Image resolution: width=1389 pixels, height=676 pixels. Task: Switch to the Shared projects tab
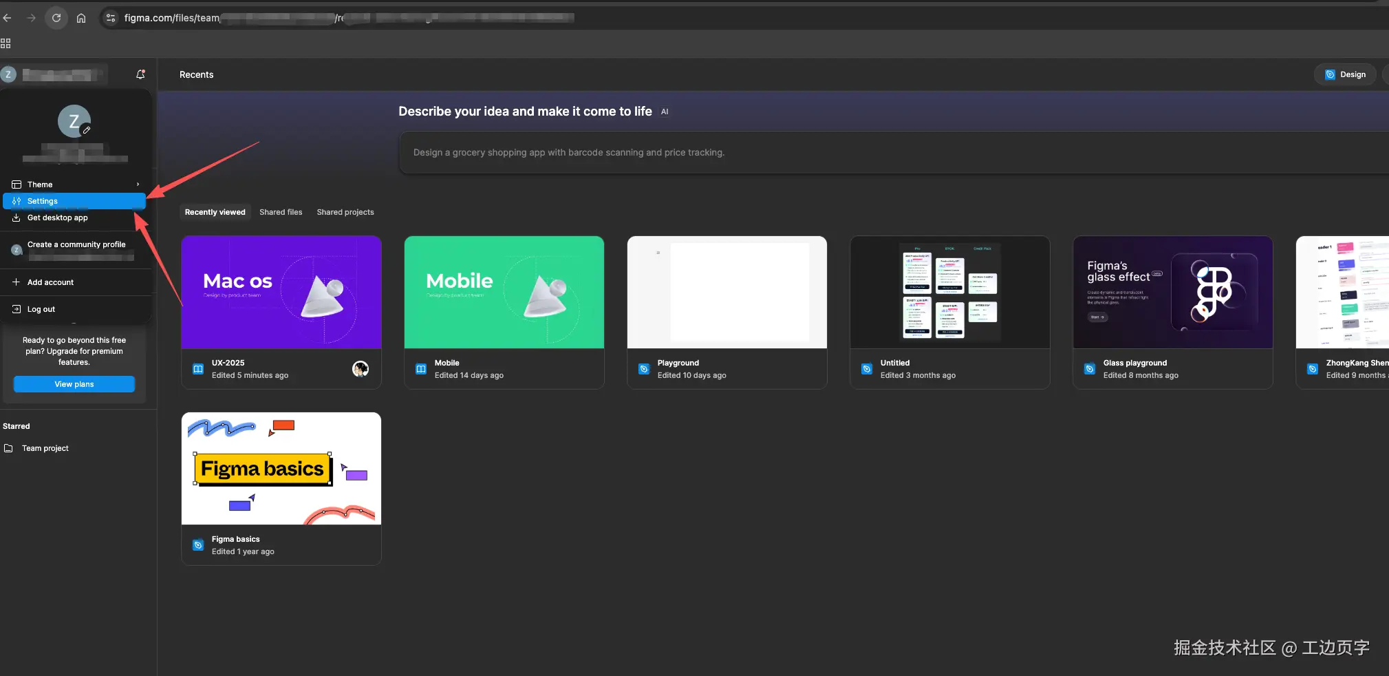coord(345,212)
